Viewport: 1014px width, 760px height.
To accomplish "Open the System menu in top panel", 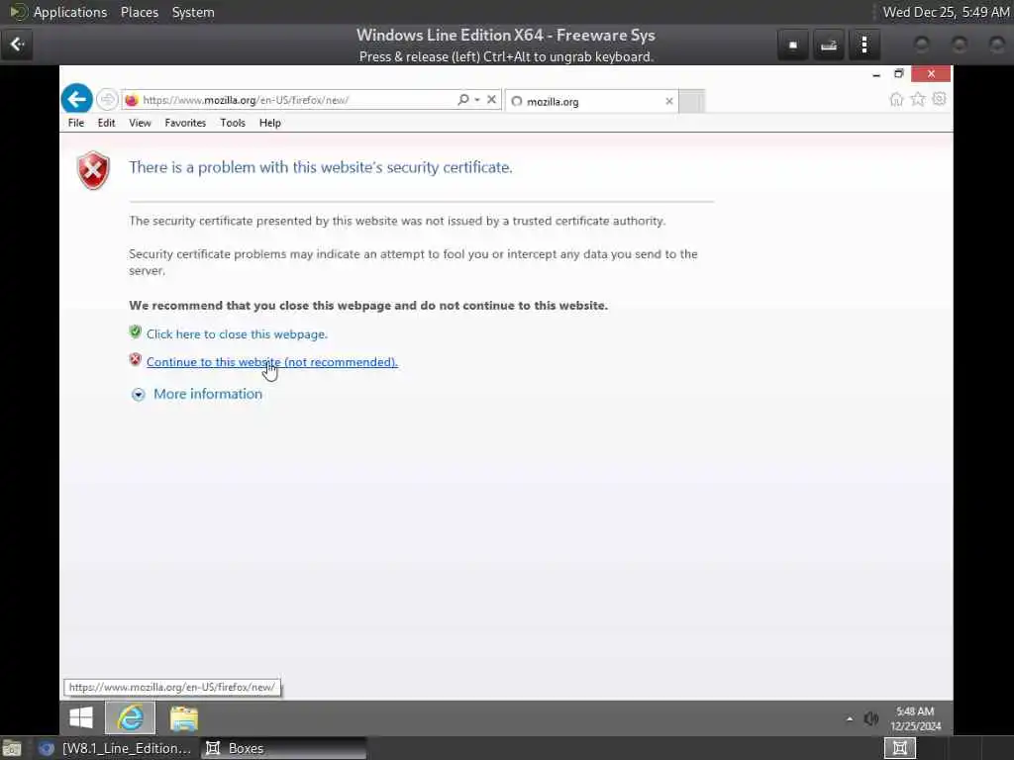I will pos(193,12).
